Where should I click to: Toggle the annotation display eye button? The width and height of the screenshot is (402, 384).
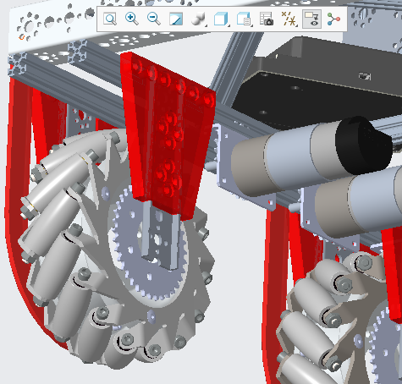pos(311,19)
